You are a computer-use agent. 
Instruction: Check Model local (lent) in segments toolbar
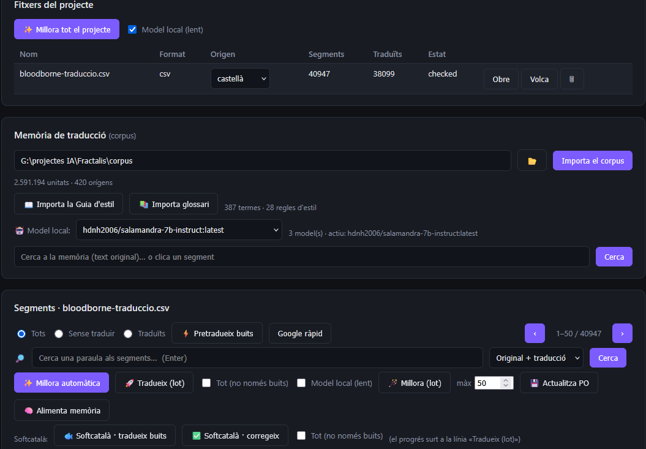point(301,383)
